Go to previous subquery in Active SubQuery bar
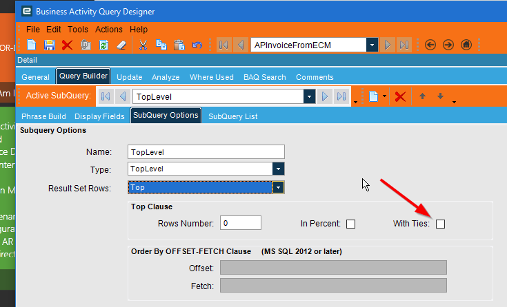507x307 pixels. (123, 96)
